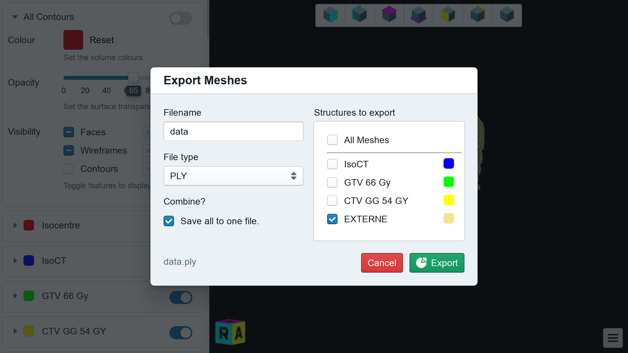Click the Opacity slider handle
The image size is (628, 353).
(x=133, y=78)
